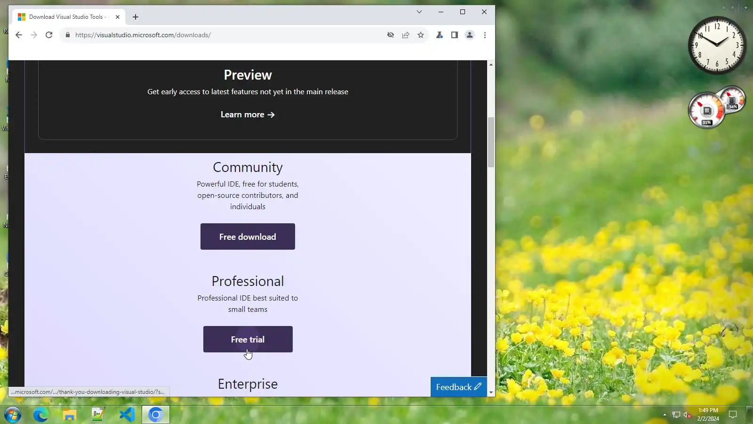Open the Windows Start menu
This screenshot has height=424, width=753.
[x=13, y=415]
